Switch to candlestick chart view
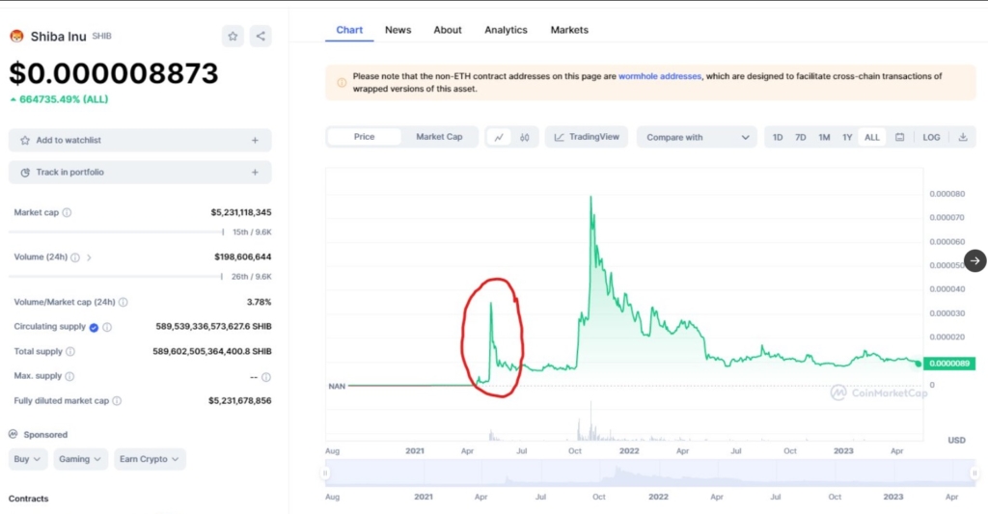The height and width of the screenshot is (514, 988). tap(524, 137)
